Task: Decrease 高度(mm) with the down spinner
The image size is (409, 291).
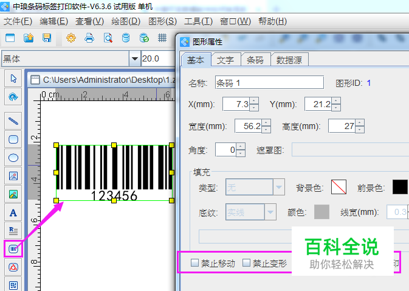Action: coord(360,129)
